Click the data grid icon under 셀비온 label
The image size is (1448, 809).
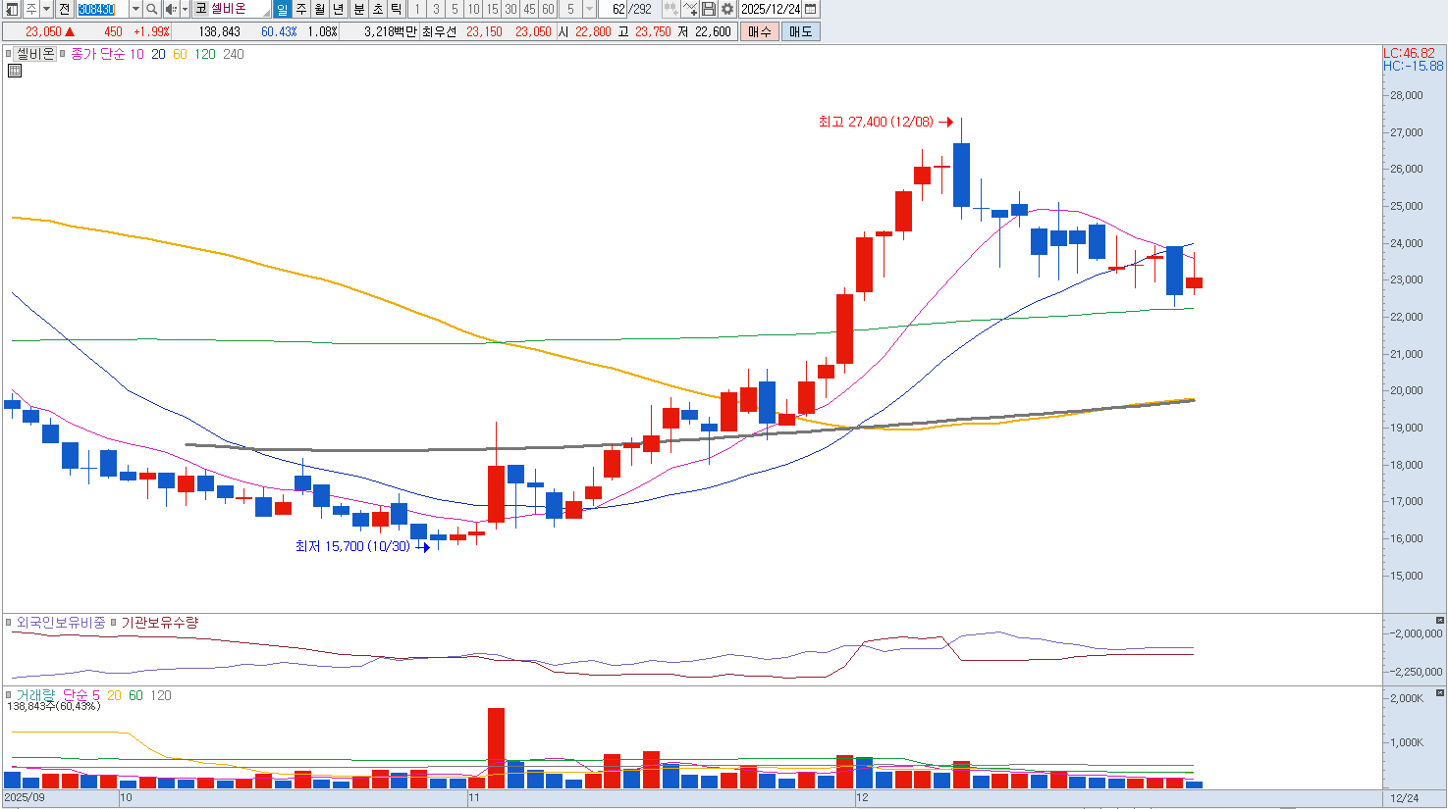pyautogui.click(x=15, y=71)
